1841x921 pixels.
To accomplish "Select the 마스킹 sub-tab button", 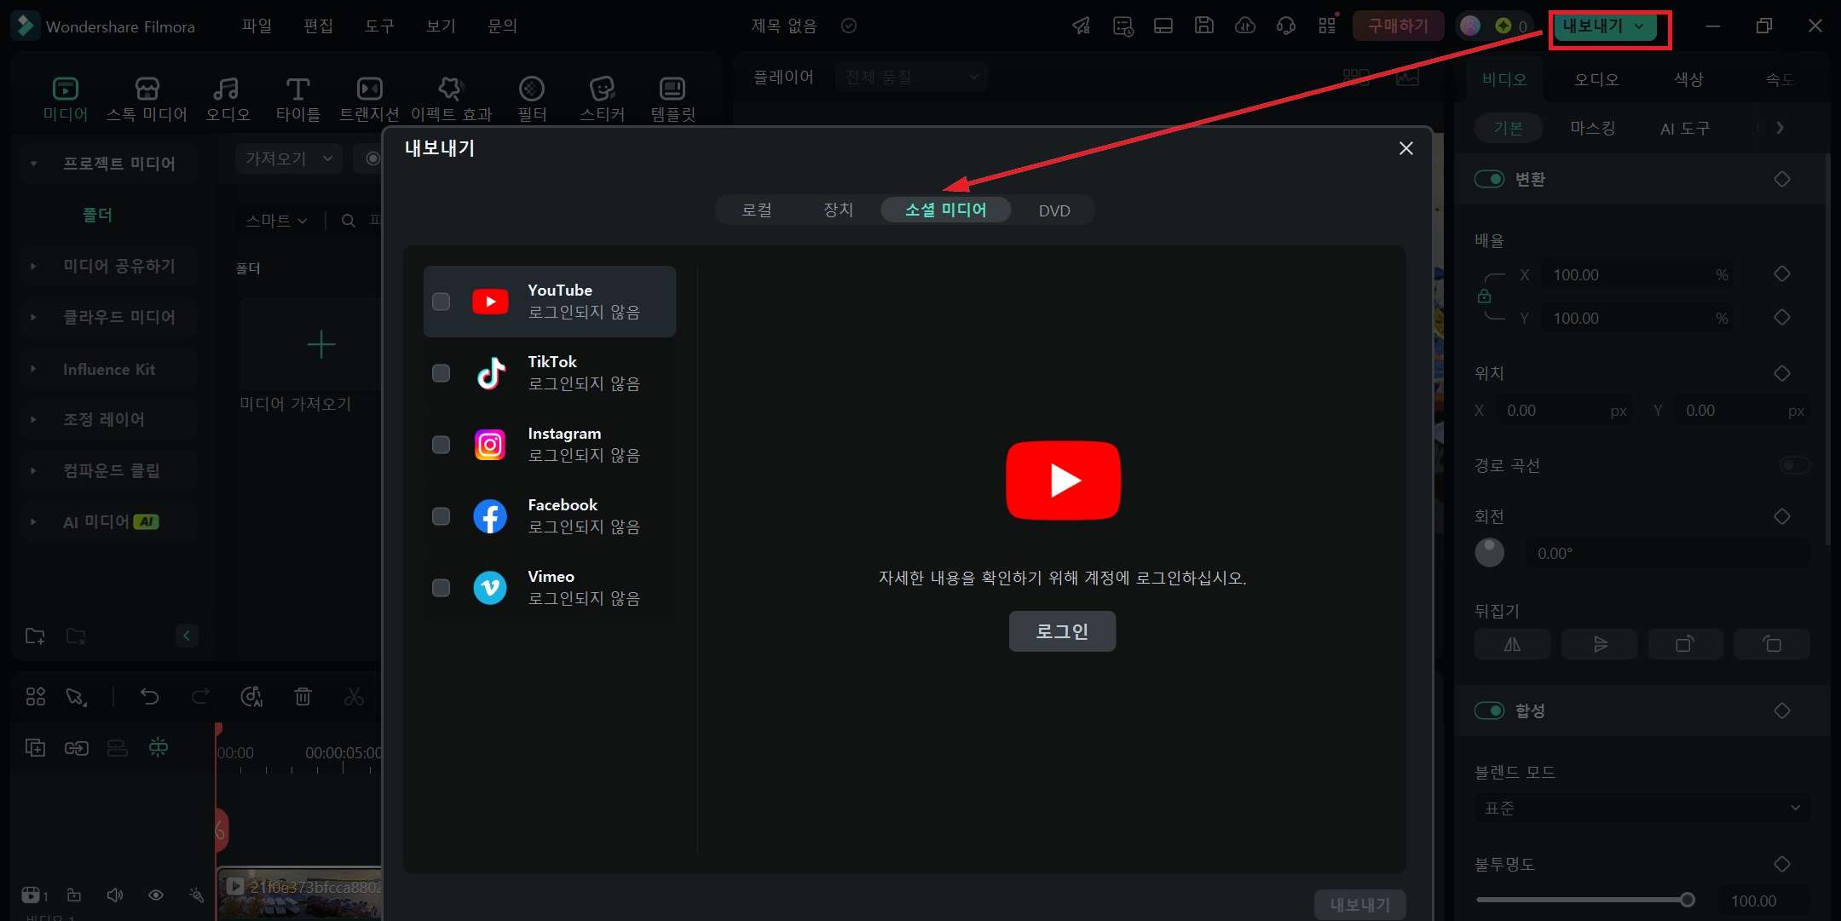I will (1592, 128).
